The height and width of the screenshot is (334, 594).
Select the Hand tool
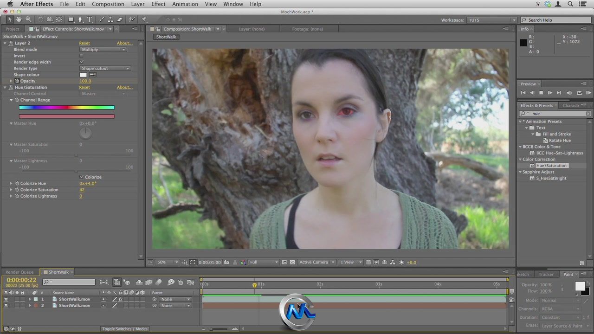19,19
